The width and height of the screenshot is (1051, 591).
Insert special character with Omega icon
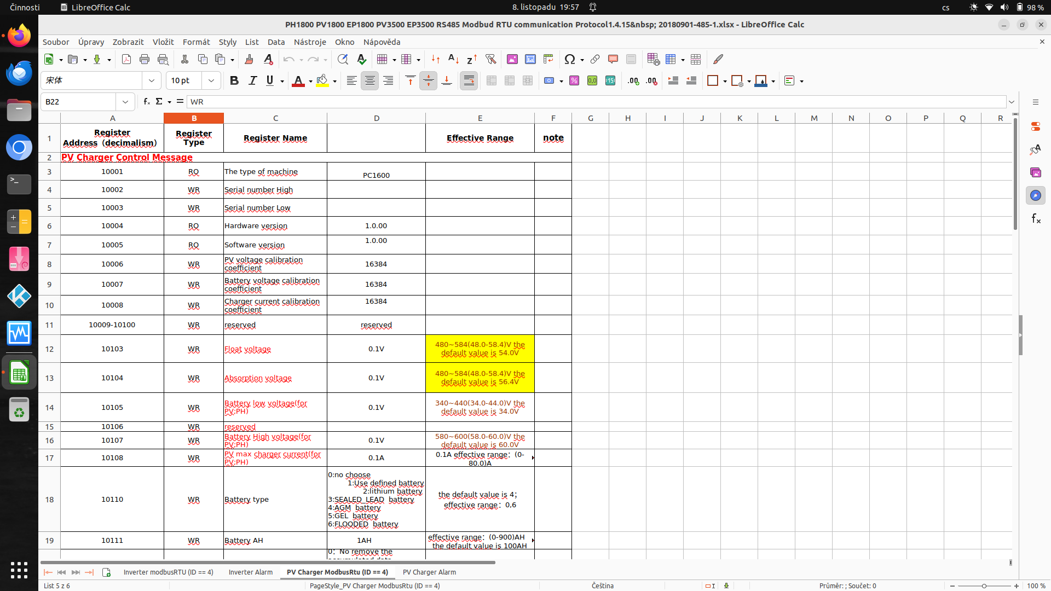coord(569,59)
